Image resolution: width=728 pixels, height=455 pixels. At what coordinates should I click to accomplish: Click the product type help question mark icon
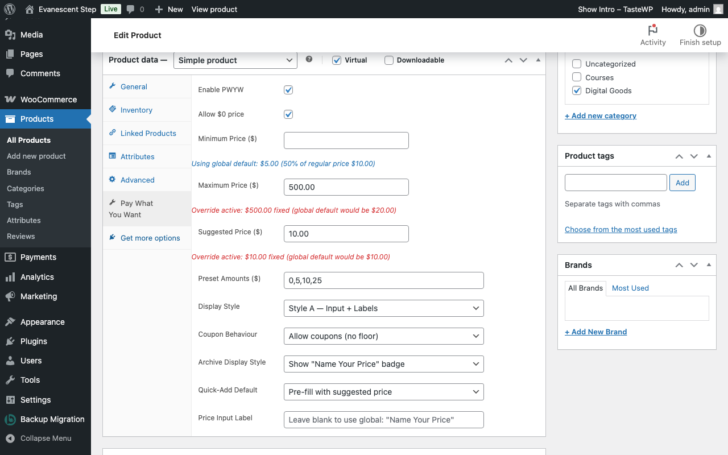click(309, 59)
